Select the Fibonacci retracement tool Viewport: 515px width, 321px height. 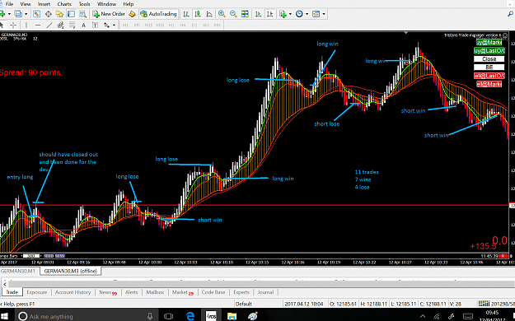(x=72, y=25)
